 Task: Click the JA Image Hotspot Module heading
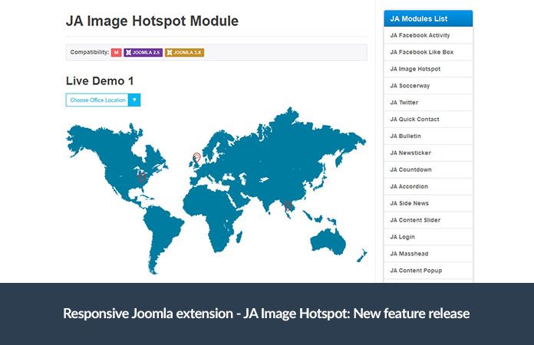coord(152,21)
